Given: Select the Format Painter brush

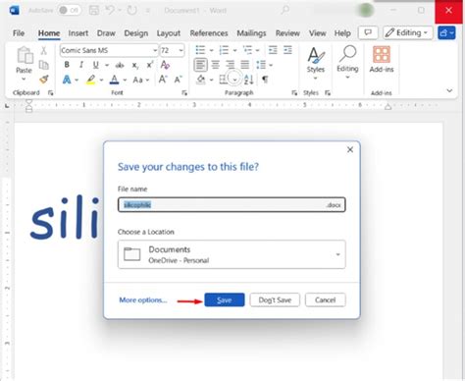Looking at the screenshot, I should point(43,80).
